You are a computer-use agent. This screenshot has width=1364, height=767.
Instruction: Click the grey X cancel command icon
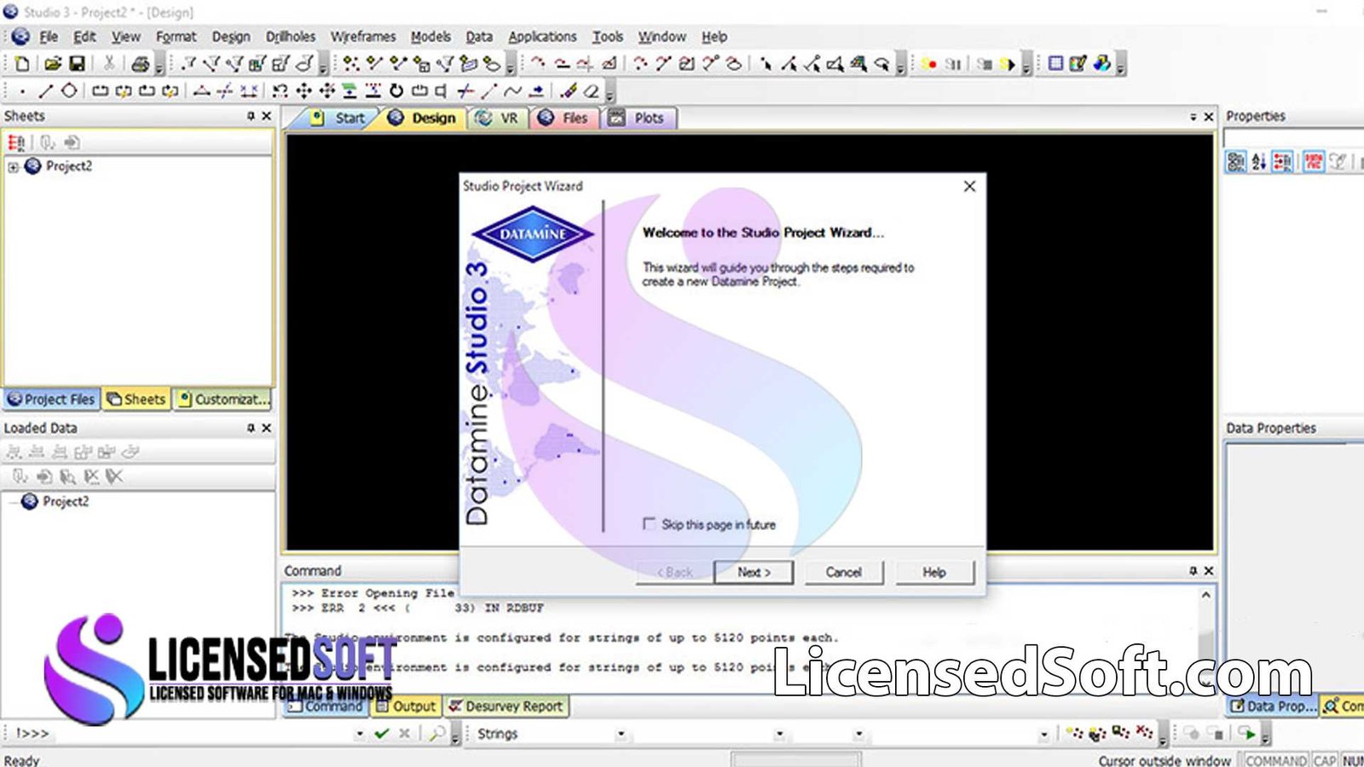coord(405,733)
